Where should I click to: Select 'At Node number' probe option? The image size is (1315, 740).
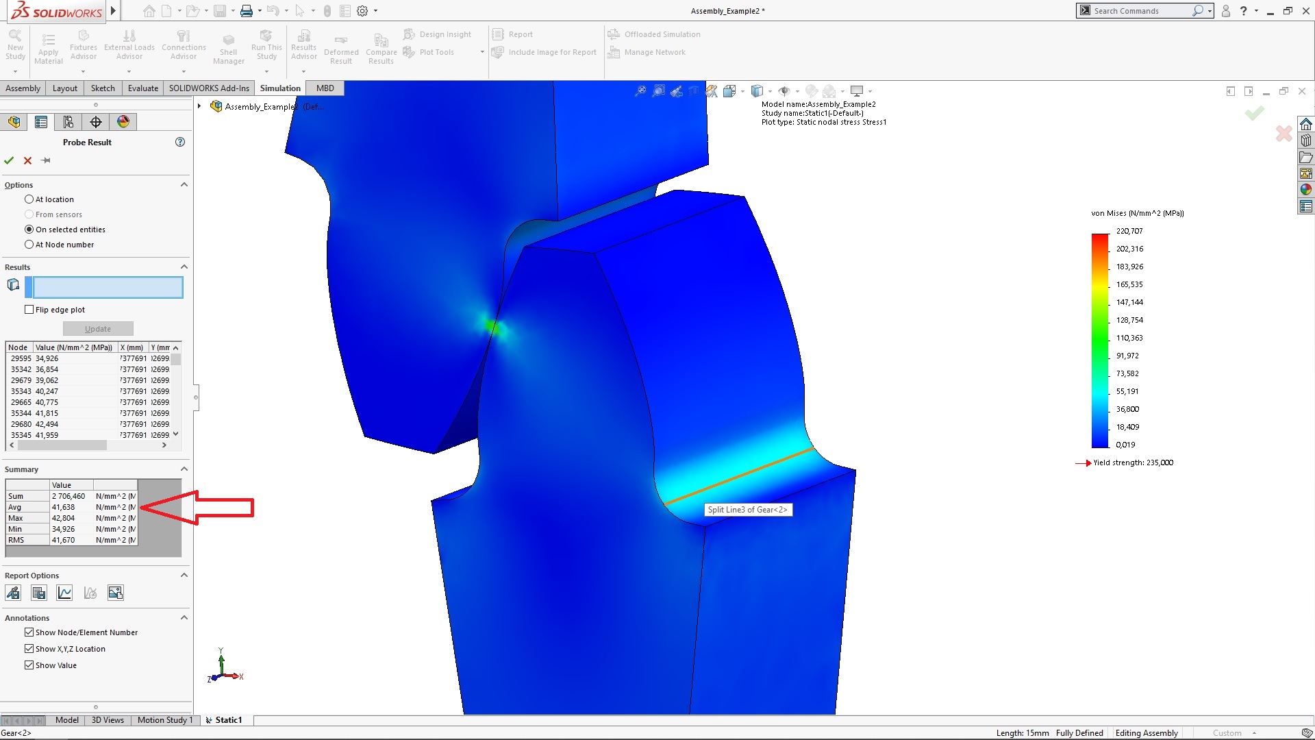(29, 245)
